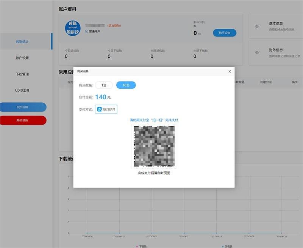Select the 10台 purchase quantity option
This screenshot has height=248, width=303.
point(126,85)
